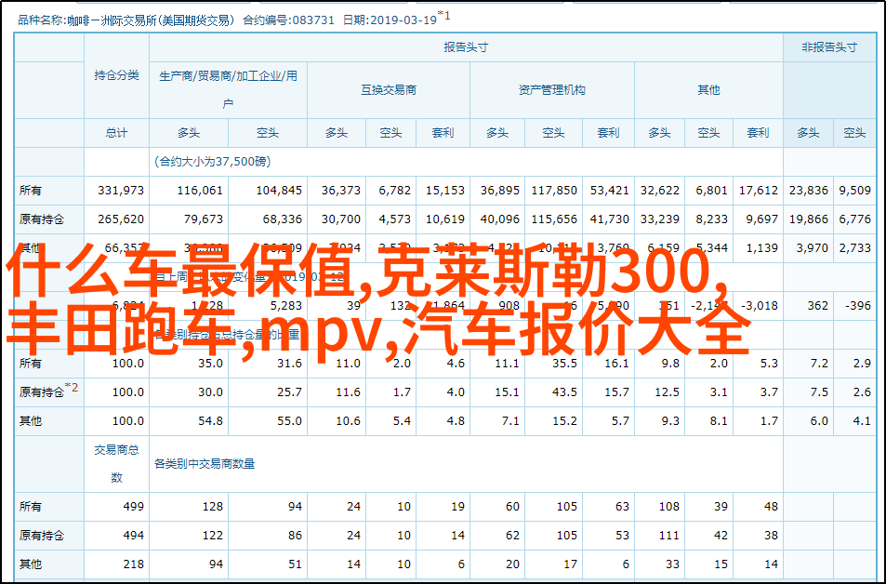Click the change value -3,018

coord(760,306)
